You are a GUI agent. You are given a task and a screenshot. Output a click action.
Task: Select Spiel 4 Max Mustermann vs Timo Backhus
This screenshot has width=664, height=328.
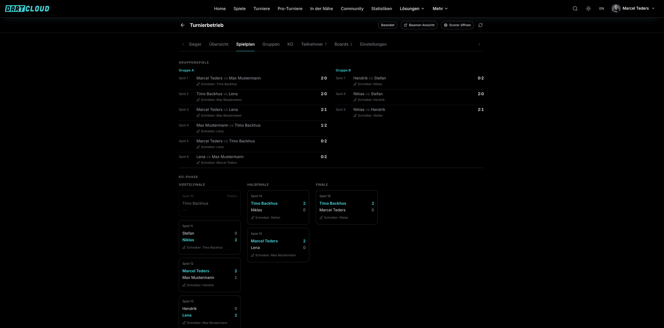coord(253,128)
